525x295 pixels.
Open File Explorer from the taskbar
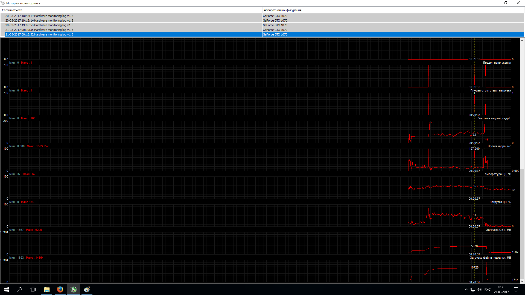(47, 290)
